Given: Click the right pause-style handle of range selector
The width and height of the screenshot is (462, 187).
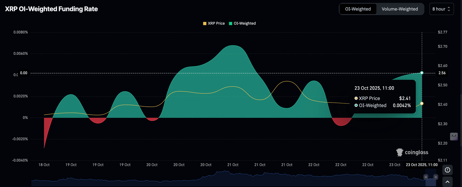Looking at the screenshot, I should [436, 177].
